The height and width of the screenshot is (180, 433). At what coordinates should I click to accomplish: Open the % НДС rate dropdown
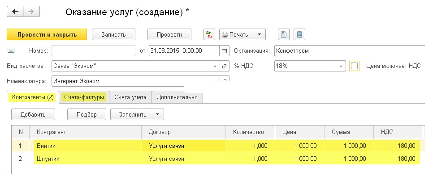pyautogui.click(x=341, y=66)
